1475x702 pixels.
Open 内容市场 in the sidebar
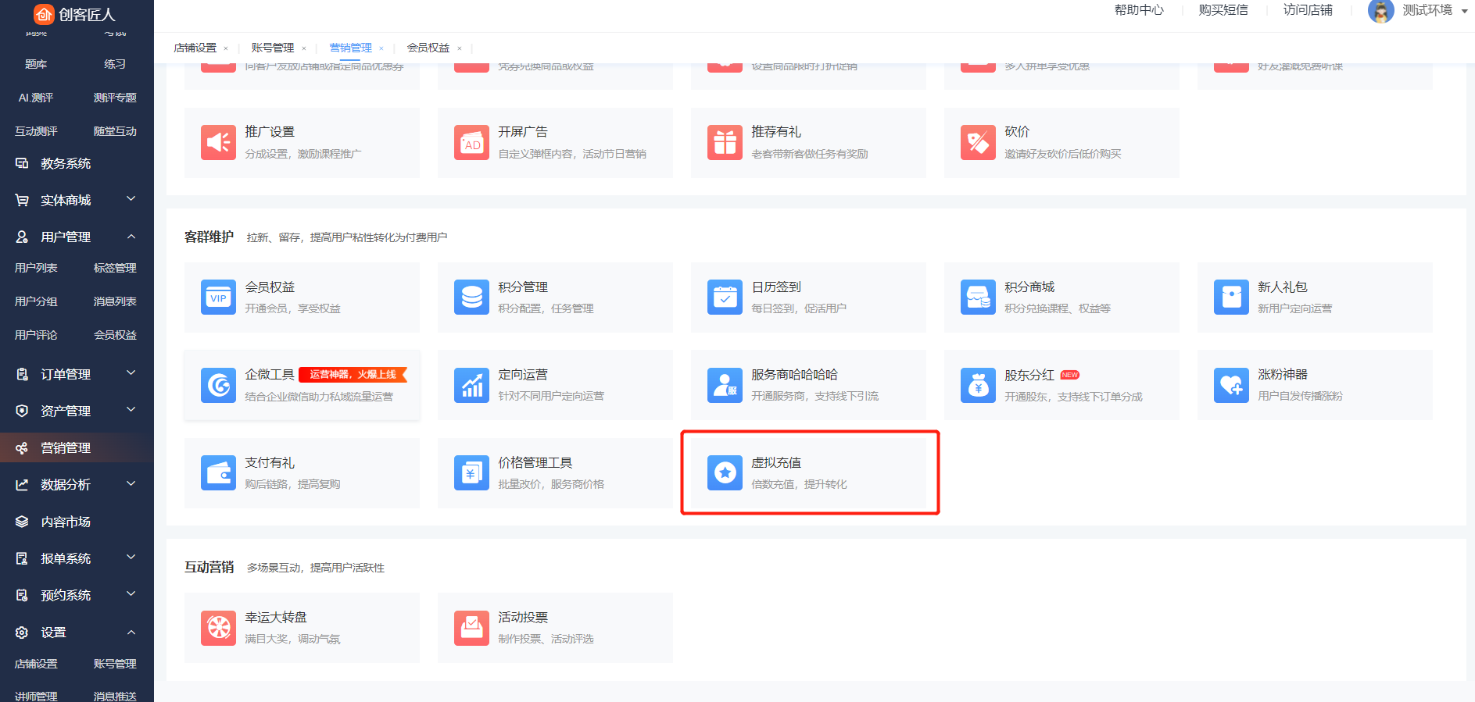[66, 522]
